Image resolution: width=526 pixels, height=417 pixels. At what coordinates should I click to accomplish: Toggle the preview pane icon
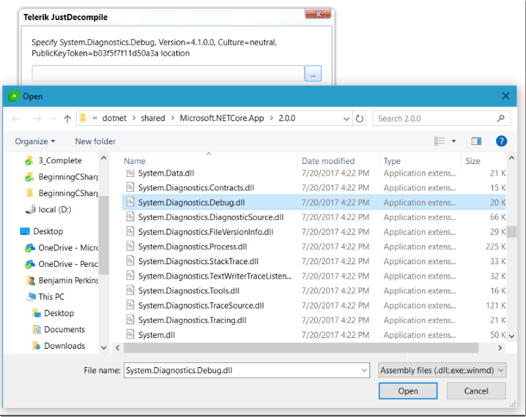(476, 141)
